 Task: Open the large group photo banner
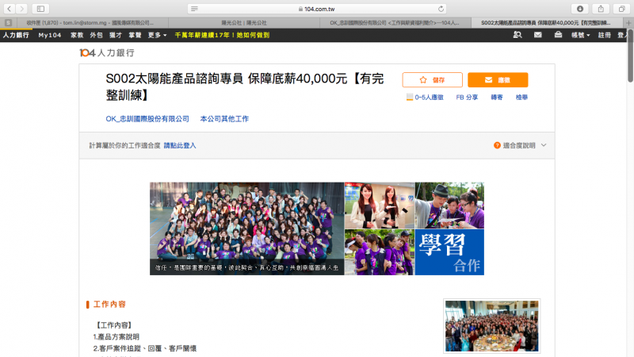coord(247,228)
